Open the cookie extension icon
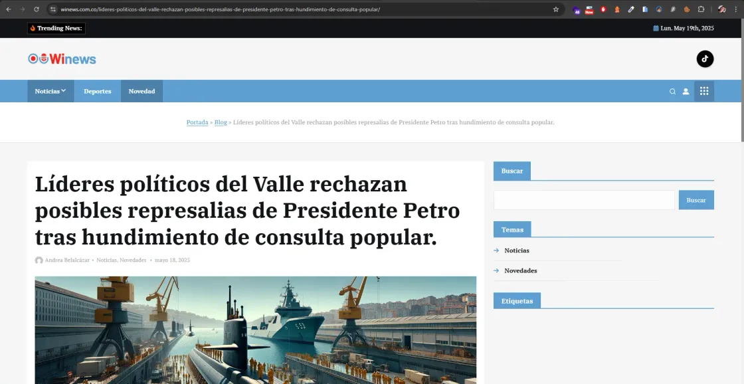The width and height of the screenshot is (744, 384). (687, 9)
